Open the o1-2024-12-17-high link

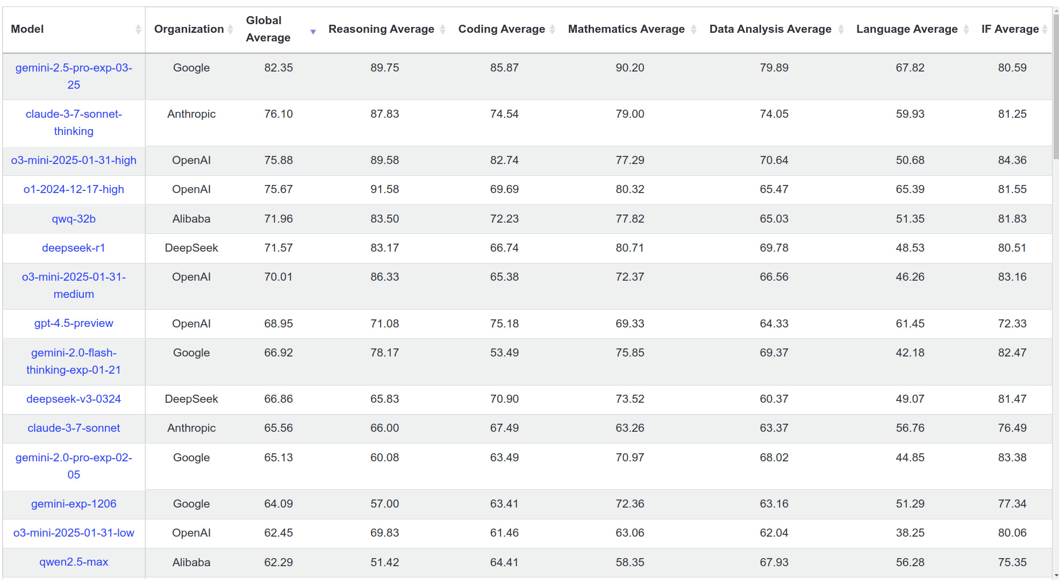coord(74,189)
